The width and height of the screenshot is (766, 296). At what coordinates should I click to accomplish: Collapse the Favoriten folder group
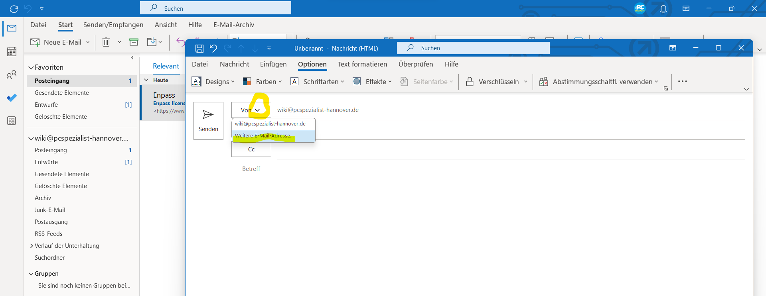pos(31,68)
